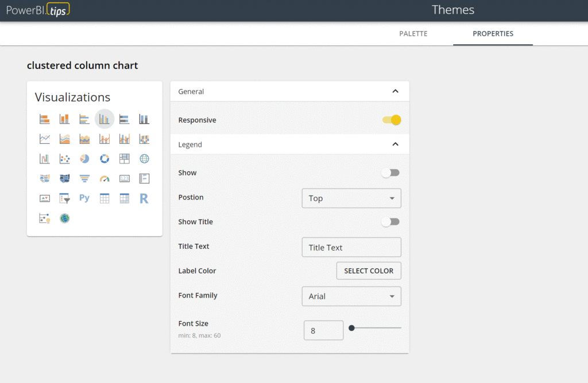
Task: Select the key influencers visualization icon
Action: (45, 218)
